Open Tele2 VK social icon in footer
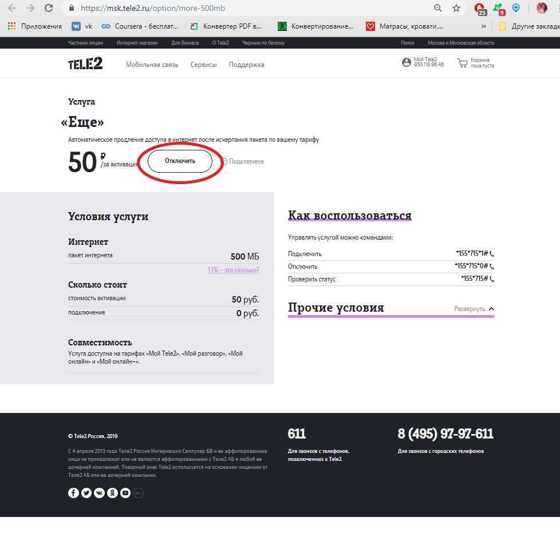Image resolution: width=560 pixels, height=549 pixels. (100, 493)
